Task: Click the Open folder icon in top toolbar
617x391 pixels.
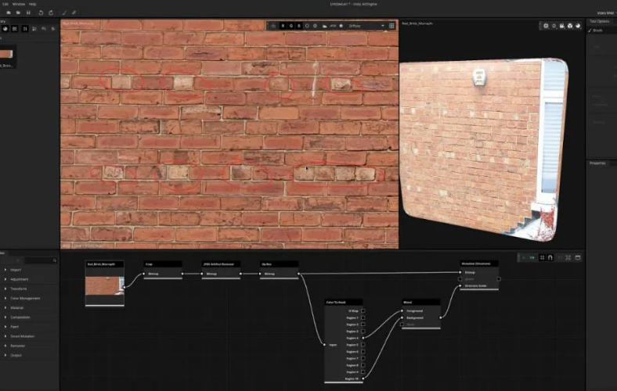Action: point(18,13)
